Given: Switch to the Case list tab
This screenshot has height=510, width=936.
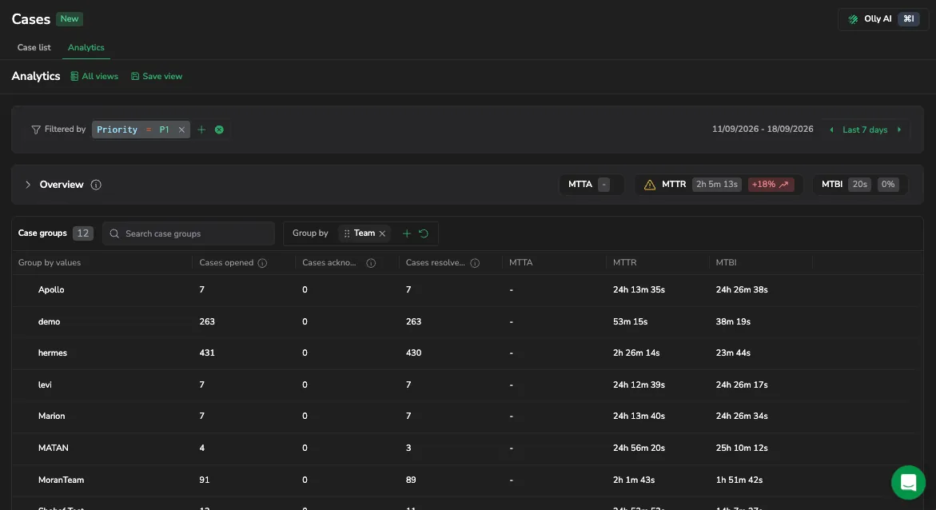Looking at the screenshot, I should click(x=34, y=48).
